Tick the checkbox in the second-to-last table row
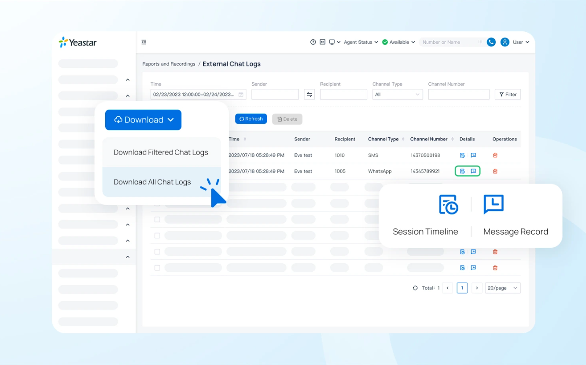This screenshot has width=586, height=365. click(157, 252)
